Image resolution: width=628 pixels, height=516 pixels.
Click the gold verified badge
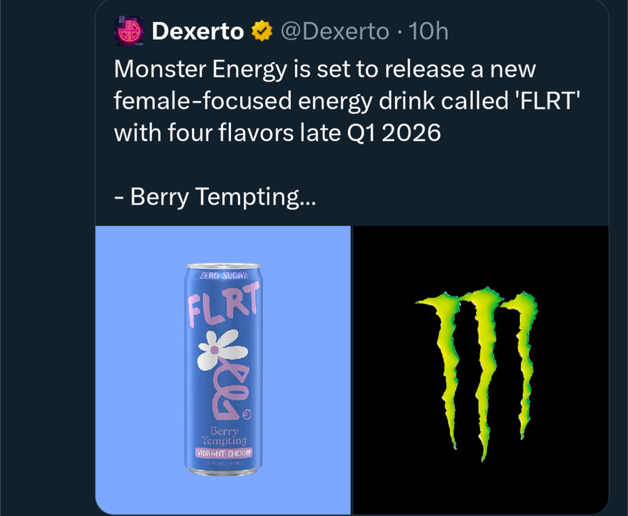click(262, 31)
